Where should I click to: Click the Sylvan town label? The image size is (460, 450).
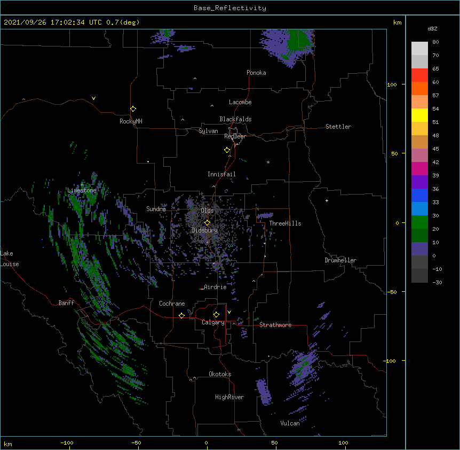[x=208, y=131]
